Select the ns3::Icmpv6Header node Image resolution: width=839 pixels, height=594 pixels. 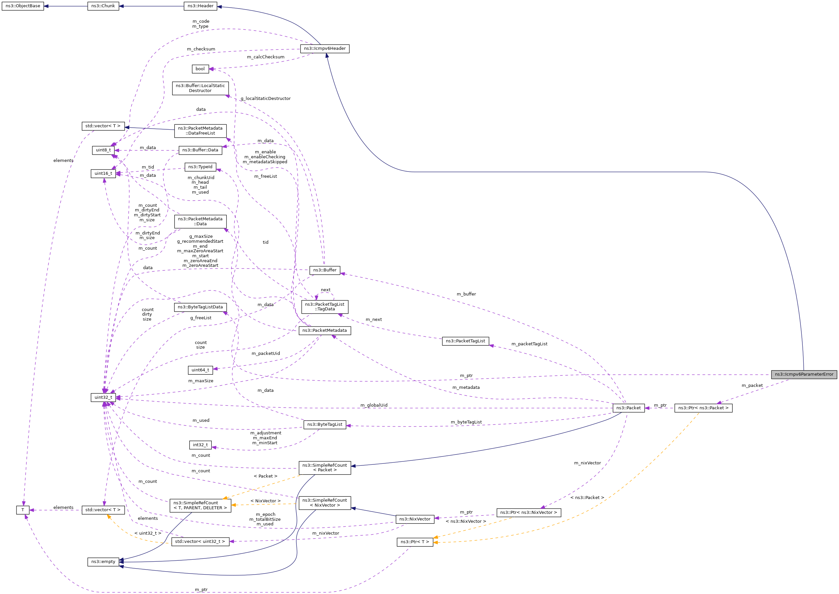[x=325, y=48]
